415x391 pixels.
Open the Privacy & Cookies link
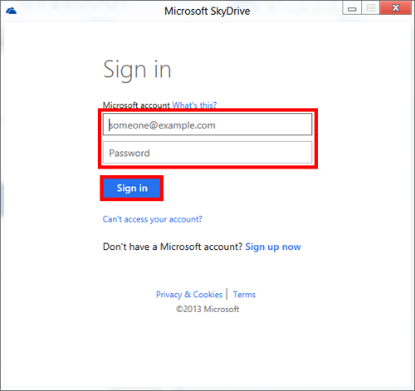click(189, 295)
